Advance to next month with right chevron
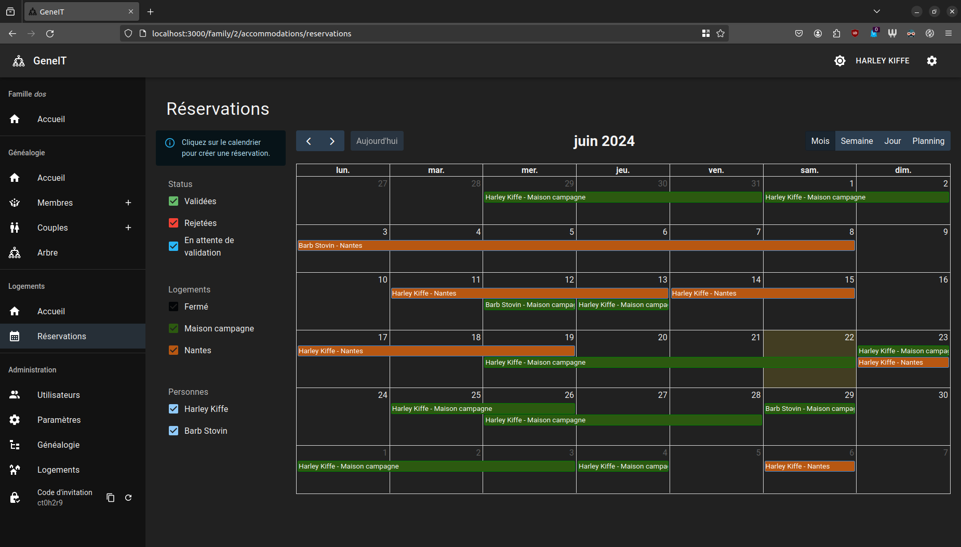Viewport: 961px width, 547px height. 332,141
